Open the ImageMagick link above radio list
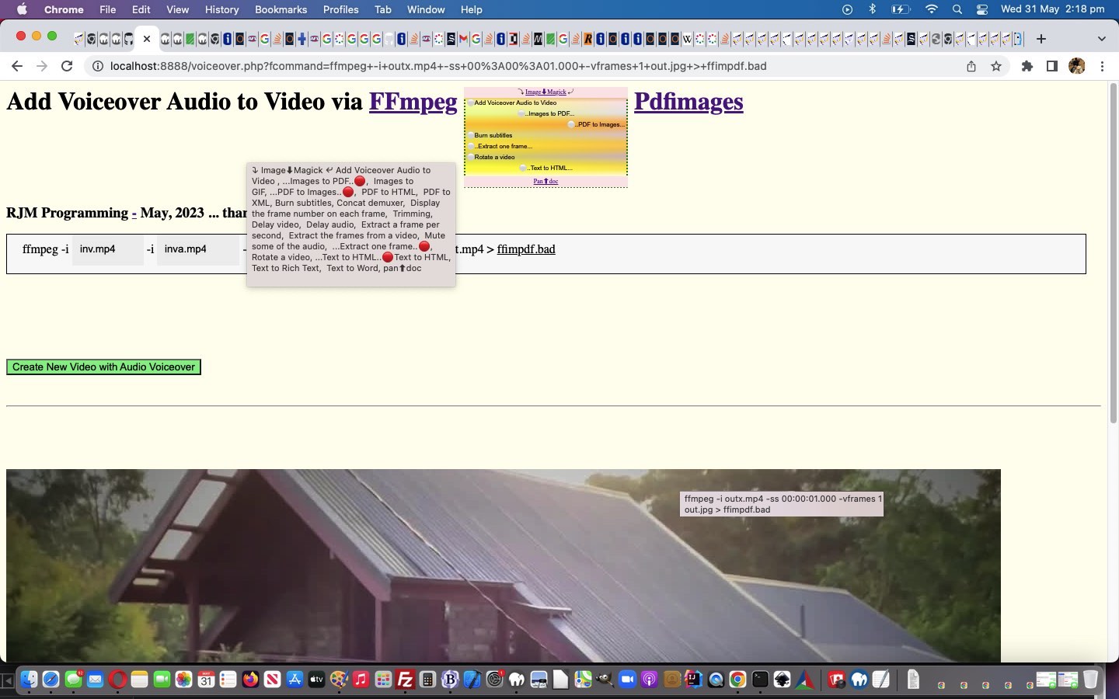Image resolution: width=1119 pixels, height=699 pixels. coord(546,92)
